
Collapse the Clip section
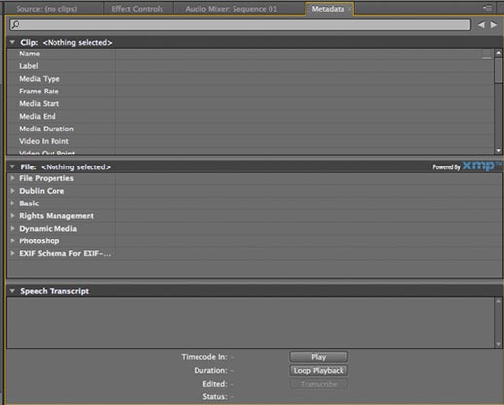pyautogui.click(x=12, y=42)
